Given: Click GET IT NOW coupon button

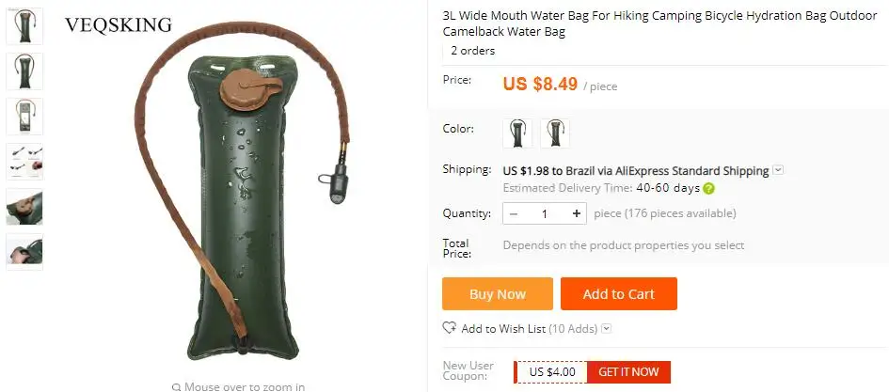Looking at the screenshot, I should point(628,372).
